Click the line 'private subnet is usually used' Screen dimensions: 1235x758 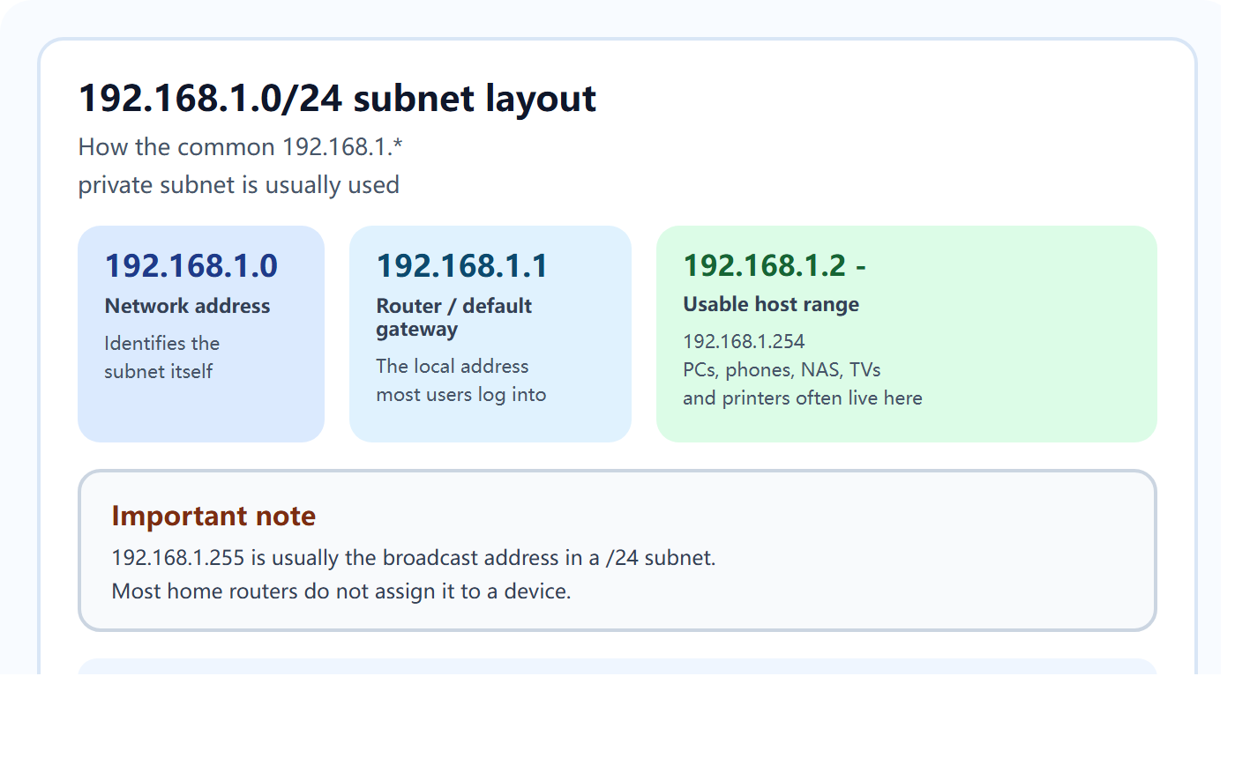pyautogui.click(x=239, y=185)
